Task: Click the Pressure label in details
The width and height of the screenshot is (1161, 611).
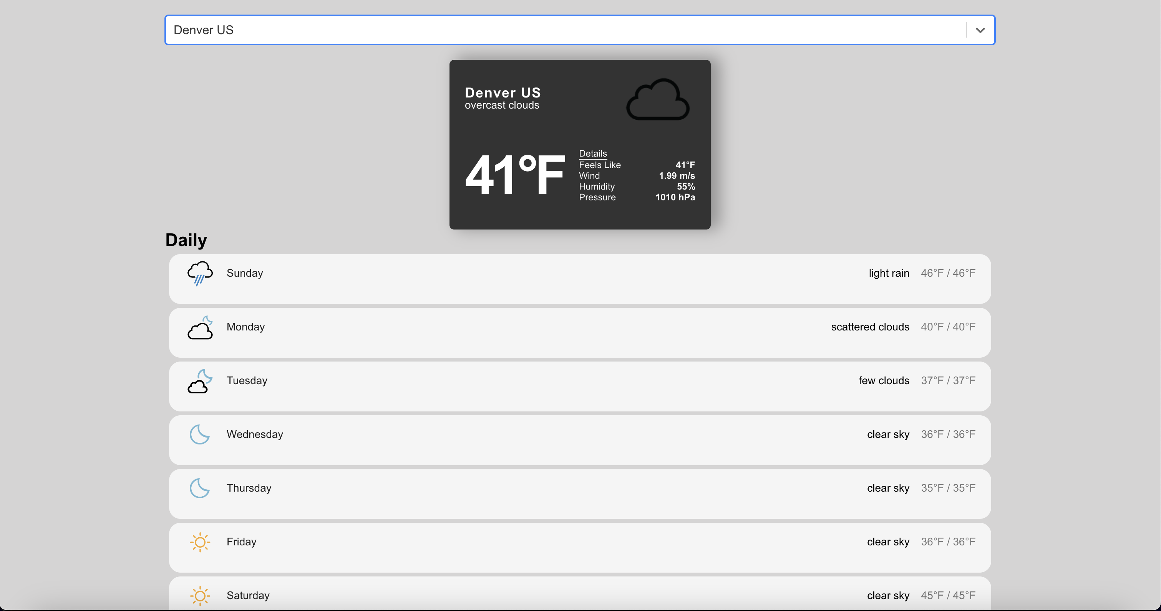Action: click(x=597, y=197)
